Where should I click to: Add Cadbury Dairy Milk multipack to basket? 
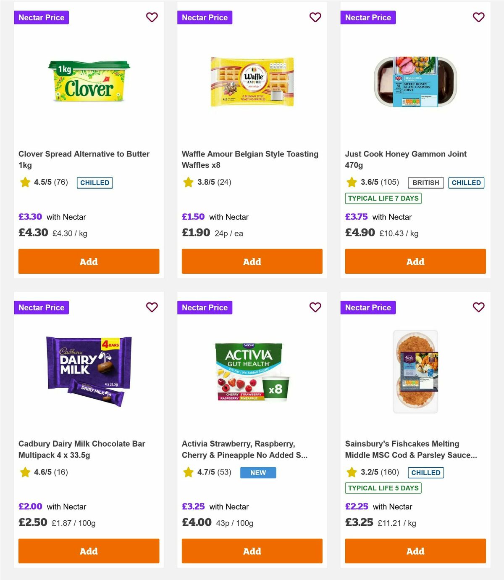89,551
